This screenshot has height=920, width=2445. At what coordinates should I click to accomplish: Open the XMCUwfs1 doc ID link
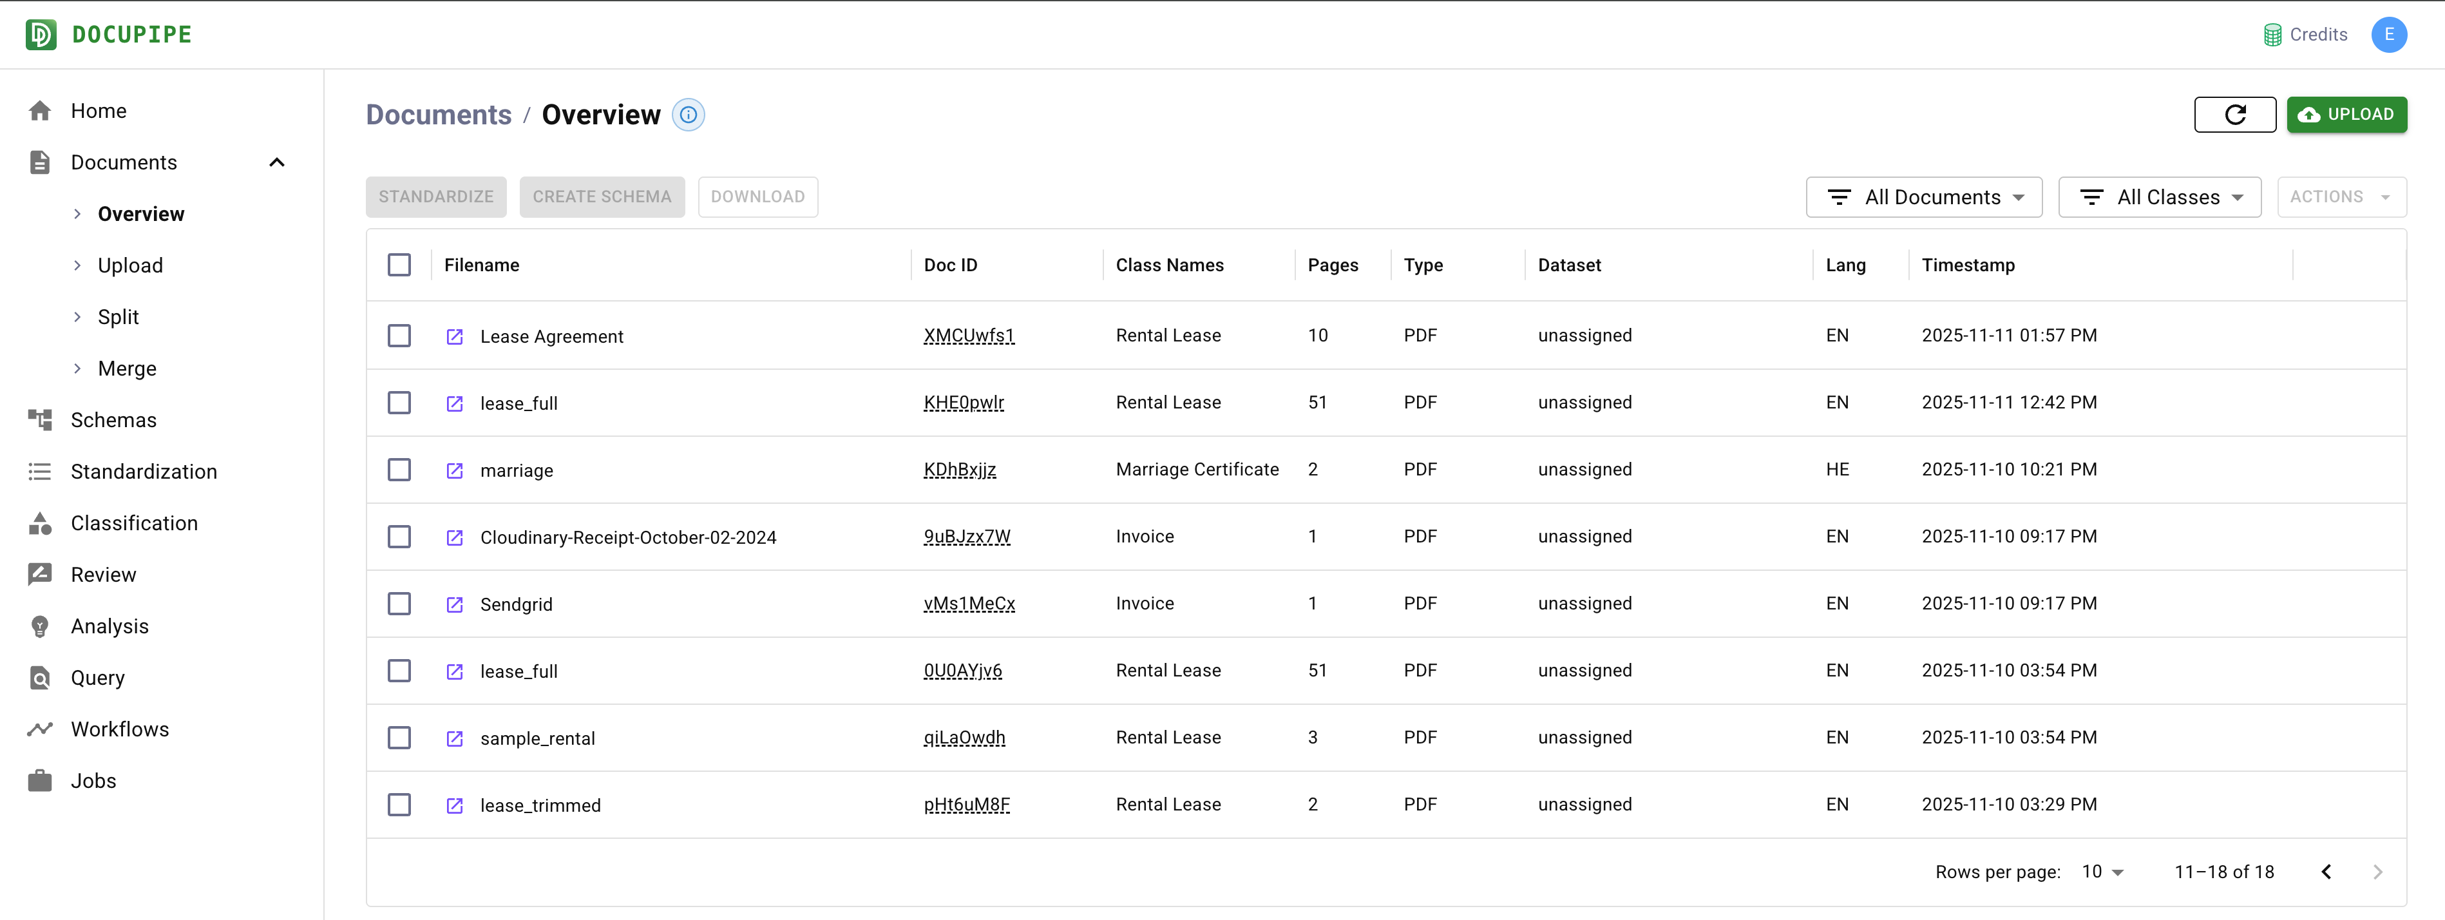(968, 336)
